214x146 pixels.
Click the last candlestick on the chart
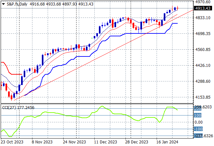[177, 8]
